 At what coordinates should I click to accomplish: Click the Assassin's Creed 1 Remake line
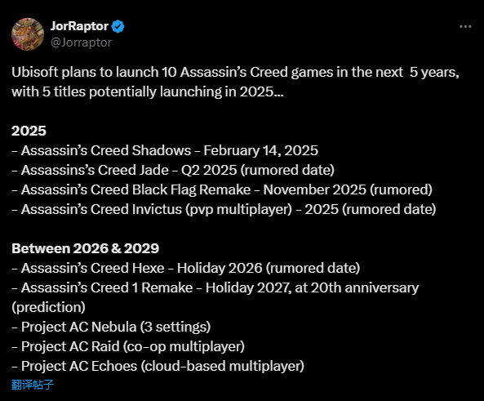click(x=215, y=287)
